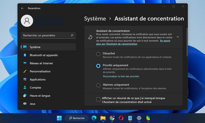Open Bluetooth et appareils category
The image size is (205, 123).
[x=48, y=55]
